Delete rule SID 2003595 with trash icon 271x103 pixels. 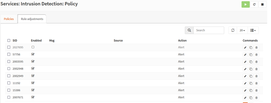tap(256, 62)
